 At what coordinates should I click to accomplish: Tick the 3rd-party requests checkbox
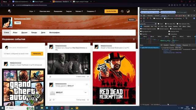click(171, 29)
